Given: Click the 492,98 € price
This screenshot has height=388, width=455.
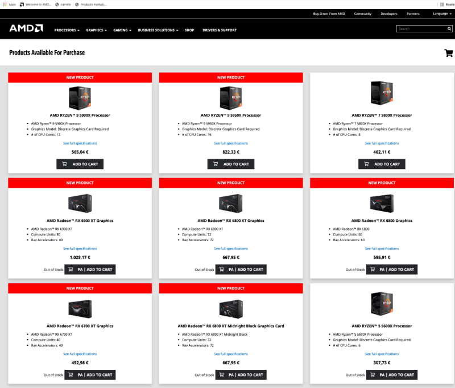Looking at the screenshot, I should click(80, 363).
